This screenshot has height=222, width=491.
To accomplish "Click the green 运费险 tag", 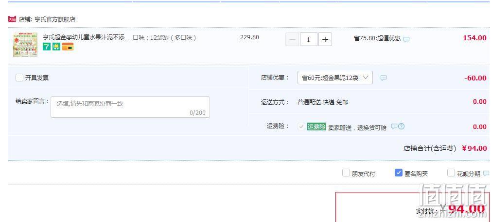I will point(316,127).
